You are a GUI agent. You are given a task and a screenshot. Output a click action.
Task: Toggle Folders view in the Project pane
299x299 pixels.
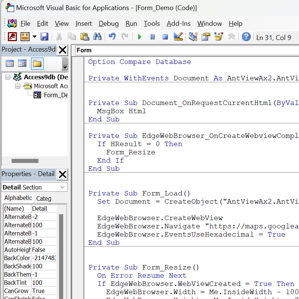37,64
